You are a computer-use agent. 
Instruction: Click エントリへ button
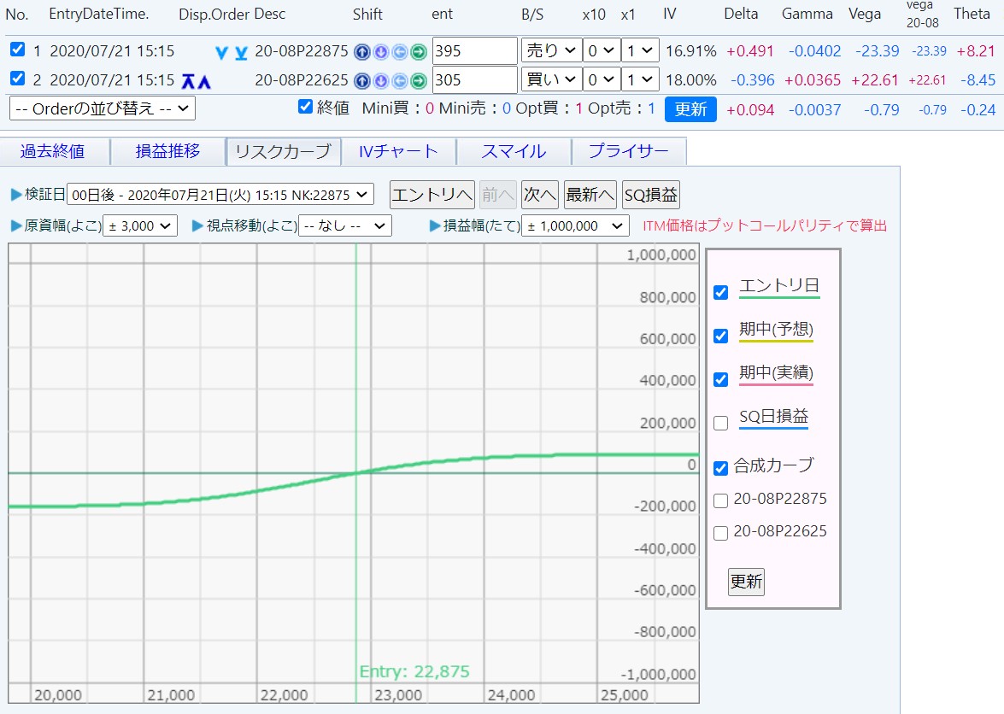coord(432,195)
